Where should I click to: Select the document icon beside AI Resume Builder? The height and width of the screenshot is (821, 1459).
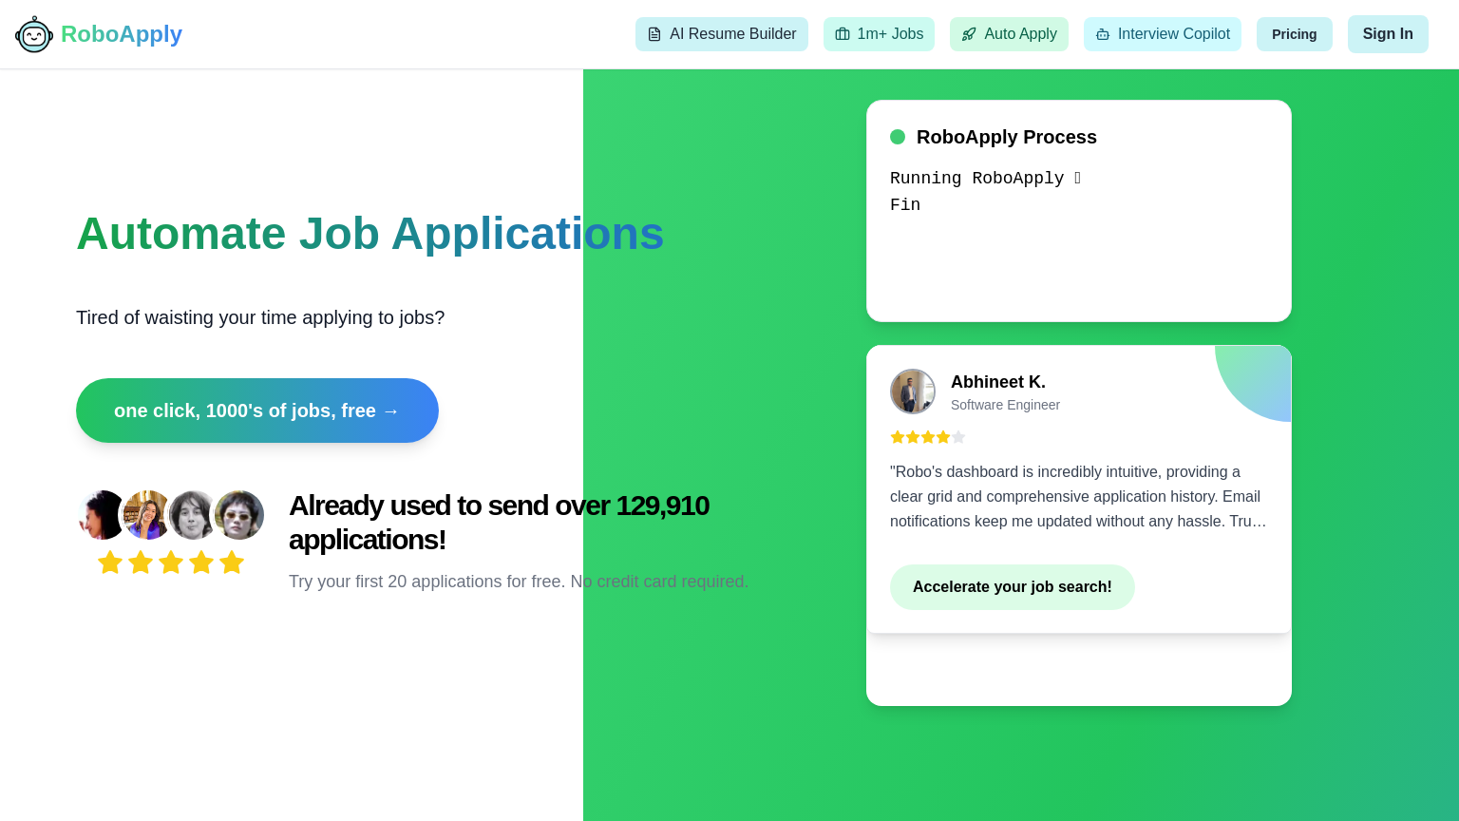pyautogui.click(x=654, y=34)
